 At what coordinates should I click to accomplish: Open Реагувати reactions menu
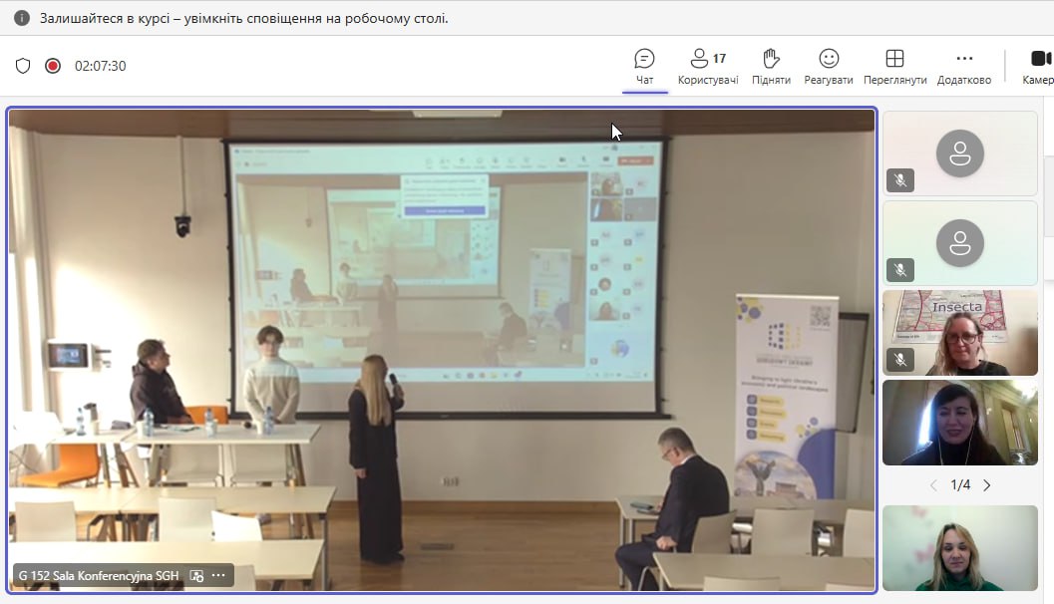point(829,67)
